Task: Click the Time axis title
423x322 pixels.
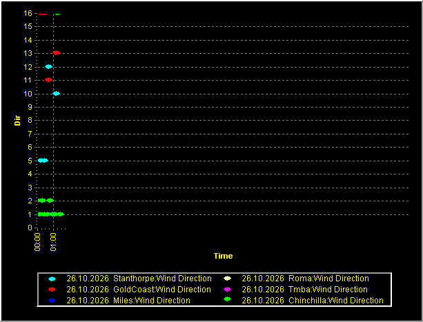Action: (223, 256)
